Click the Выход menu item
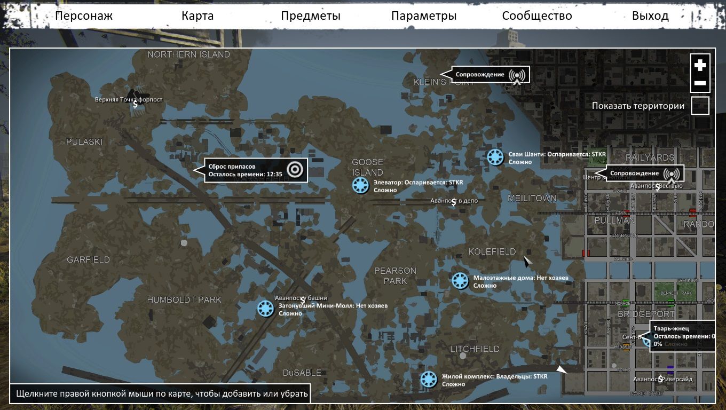Viewport: 726px width, 410px height. pyautogui.click(x=650, y=15)
